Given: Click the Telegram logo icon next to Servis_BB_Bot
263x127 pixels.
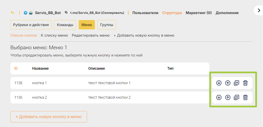Looking at the screenshot, I should tap(25, 13).
